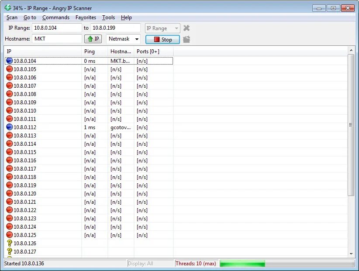
Task: Click the 'MKT.b...' hostname cell
Action: 120,61
